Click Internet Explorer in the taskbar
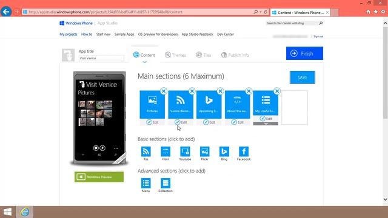This screenshot has height=218, width=388. pos(24,212)
